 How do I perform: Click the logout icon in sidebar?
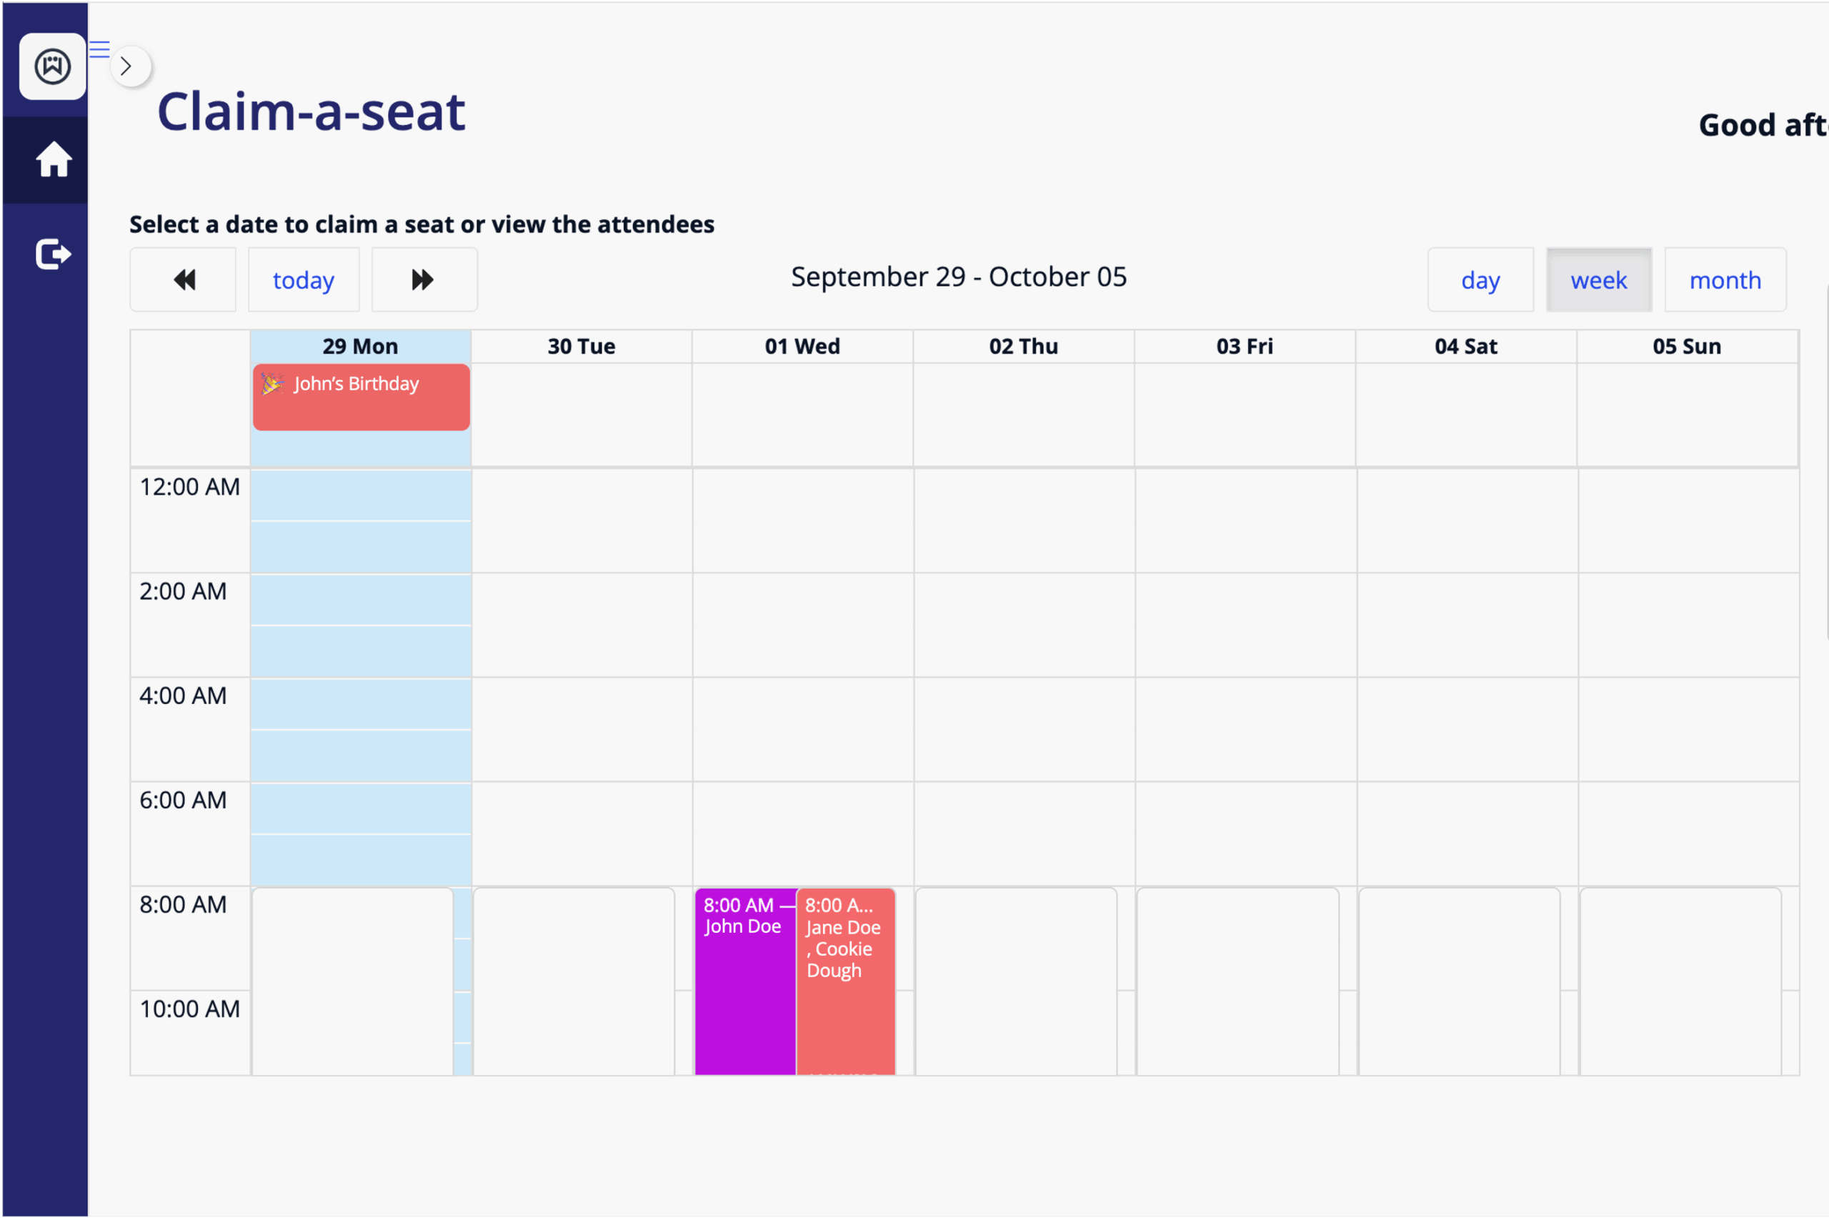pos(54,254)
